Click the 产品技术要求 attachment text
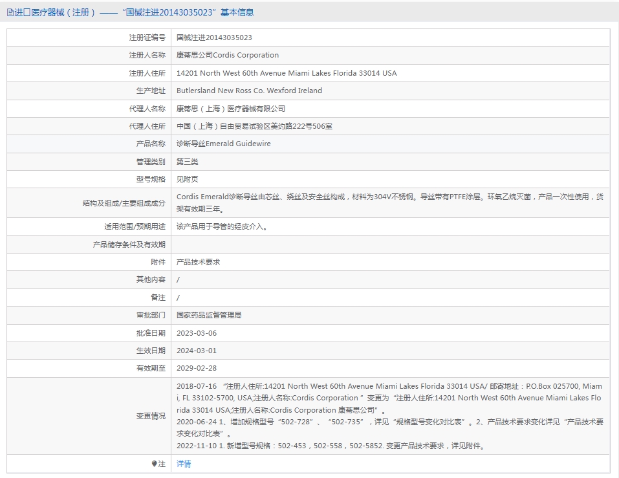Viewport: 619px width, 478px height. (x=198, y=262)
